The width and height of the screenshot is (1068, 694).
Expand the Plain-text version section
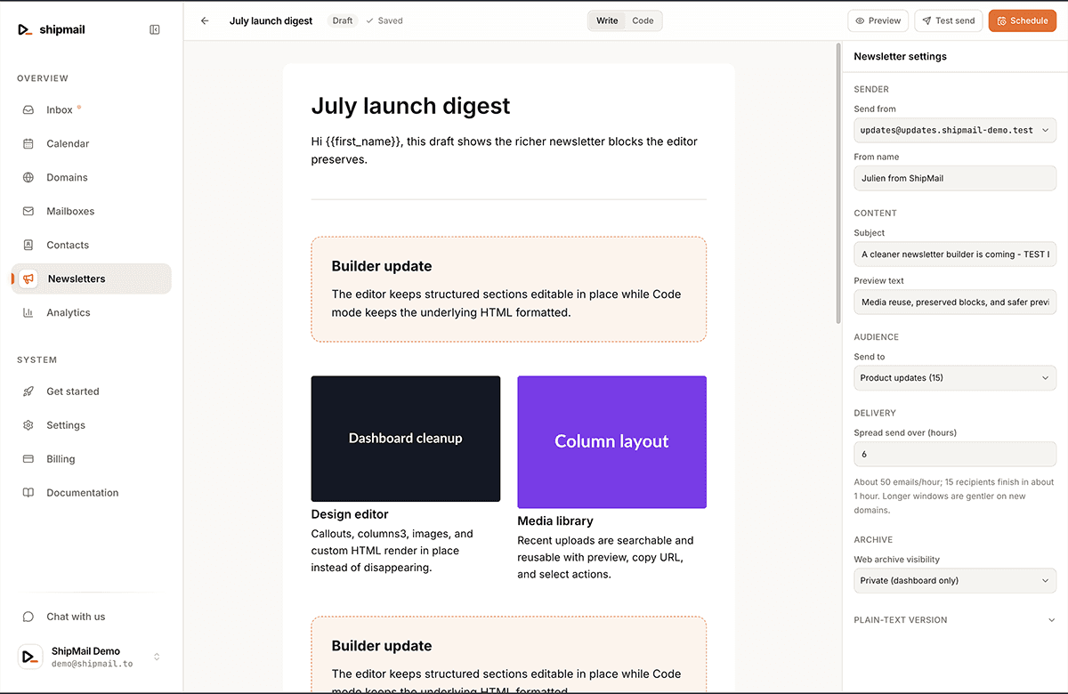coord(955,620)
